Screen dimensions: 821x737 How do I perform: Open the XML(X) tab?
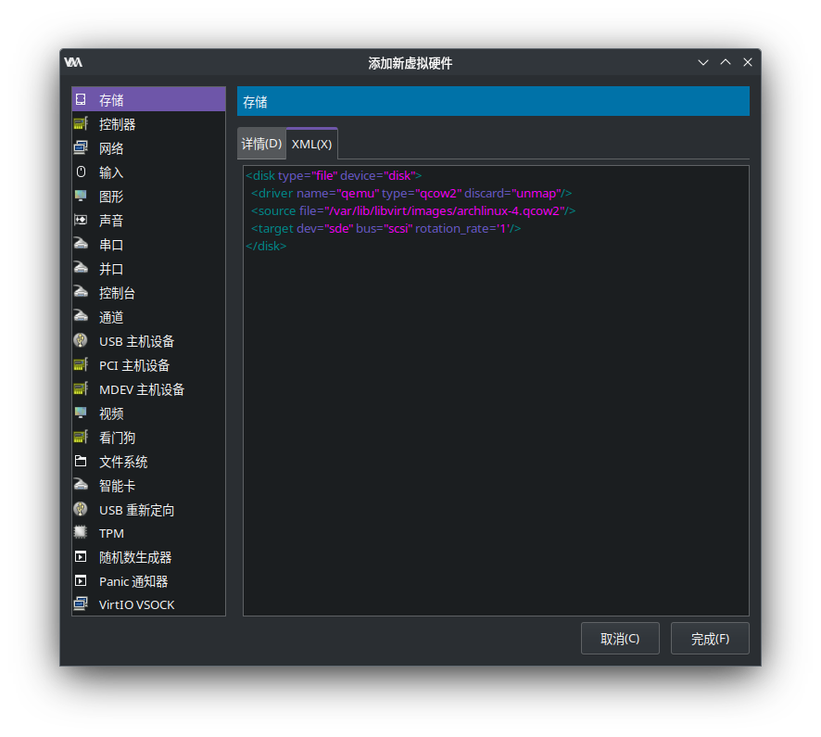[x=311, y=144]
